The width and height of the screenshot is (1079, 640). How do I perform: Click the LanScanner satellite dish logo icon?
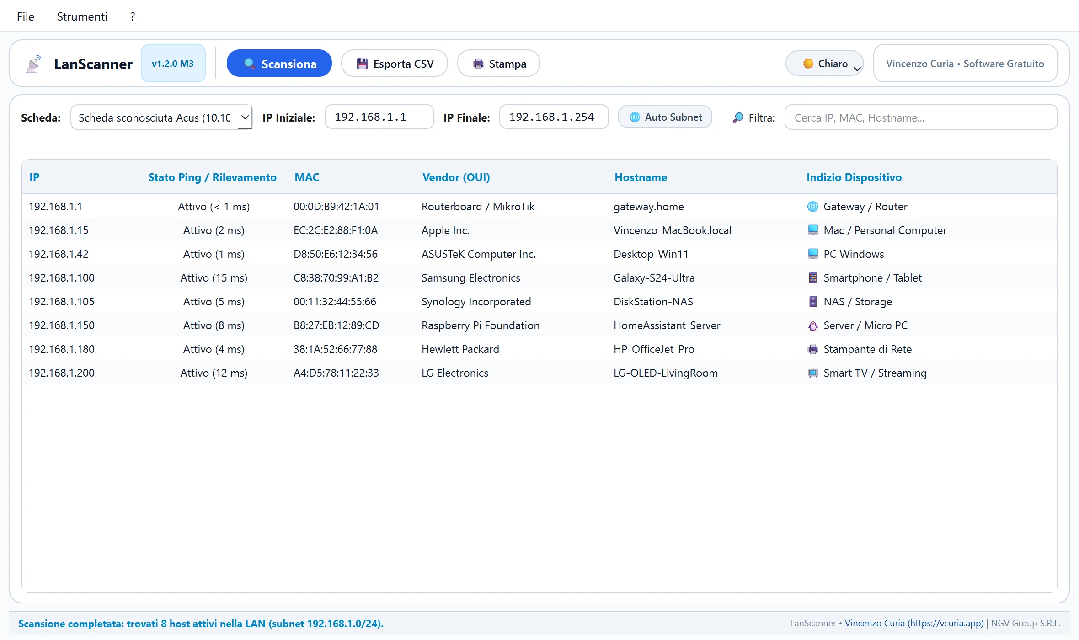[34, 64]
